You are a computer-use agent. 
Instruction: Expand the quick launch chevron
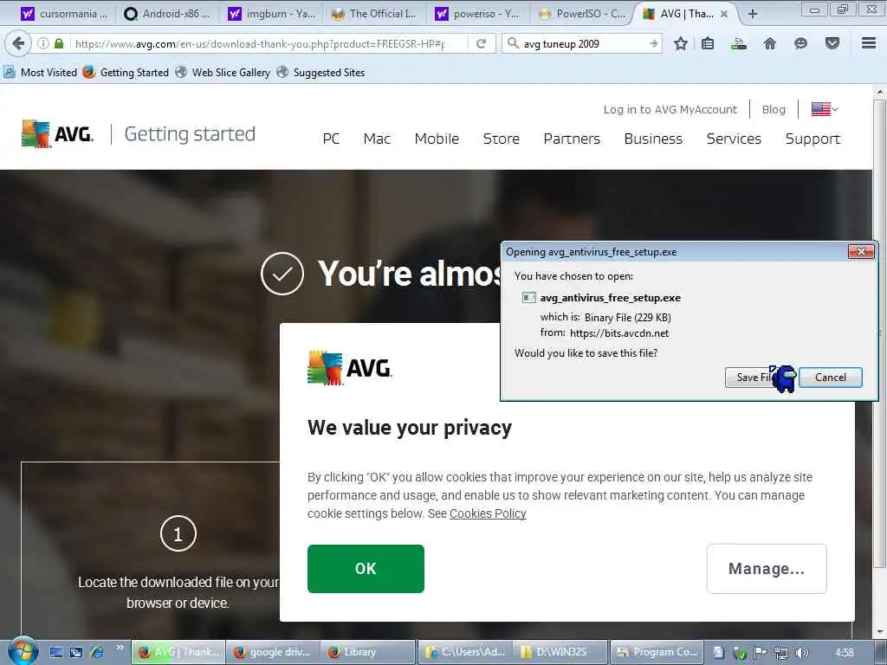120,648
